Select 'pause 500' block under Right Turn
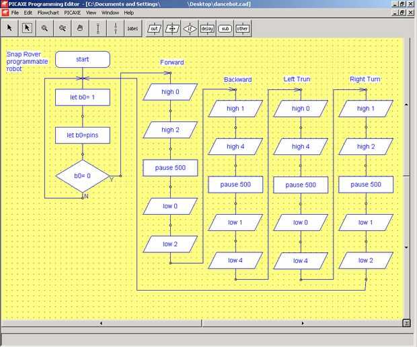Screen dimensions: 417x347 366,185
